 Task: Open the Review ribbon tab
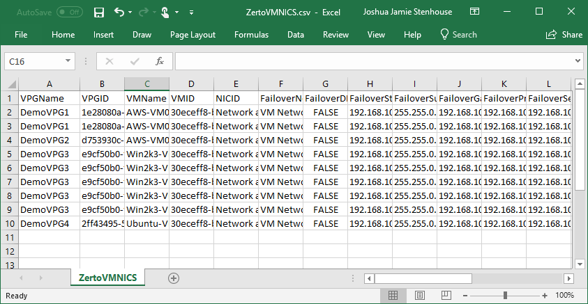point(336,35)
